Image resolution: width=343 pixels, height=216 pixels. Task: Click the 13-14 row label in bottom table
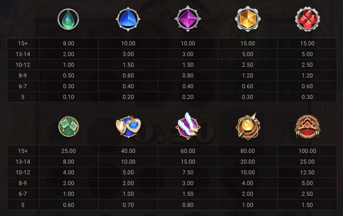tap(23, 162)
